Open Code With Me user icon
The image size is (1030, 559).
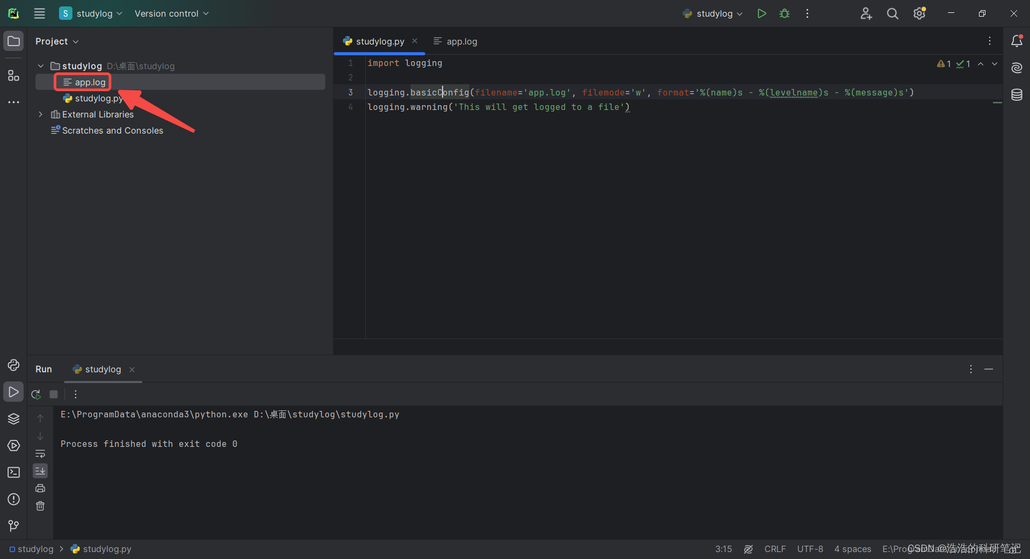866,13
